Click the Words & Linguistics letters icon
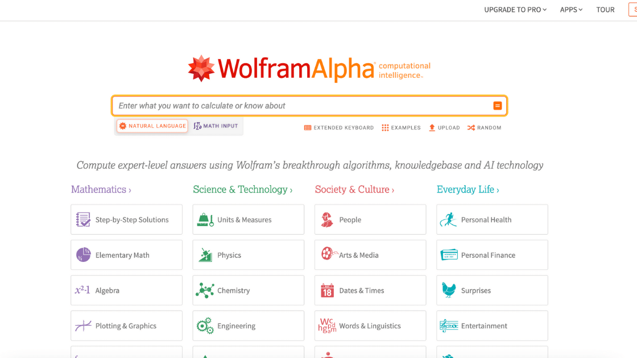This screenshot has height=358, width=637. coord(327,326)
